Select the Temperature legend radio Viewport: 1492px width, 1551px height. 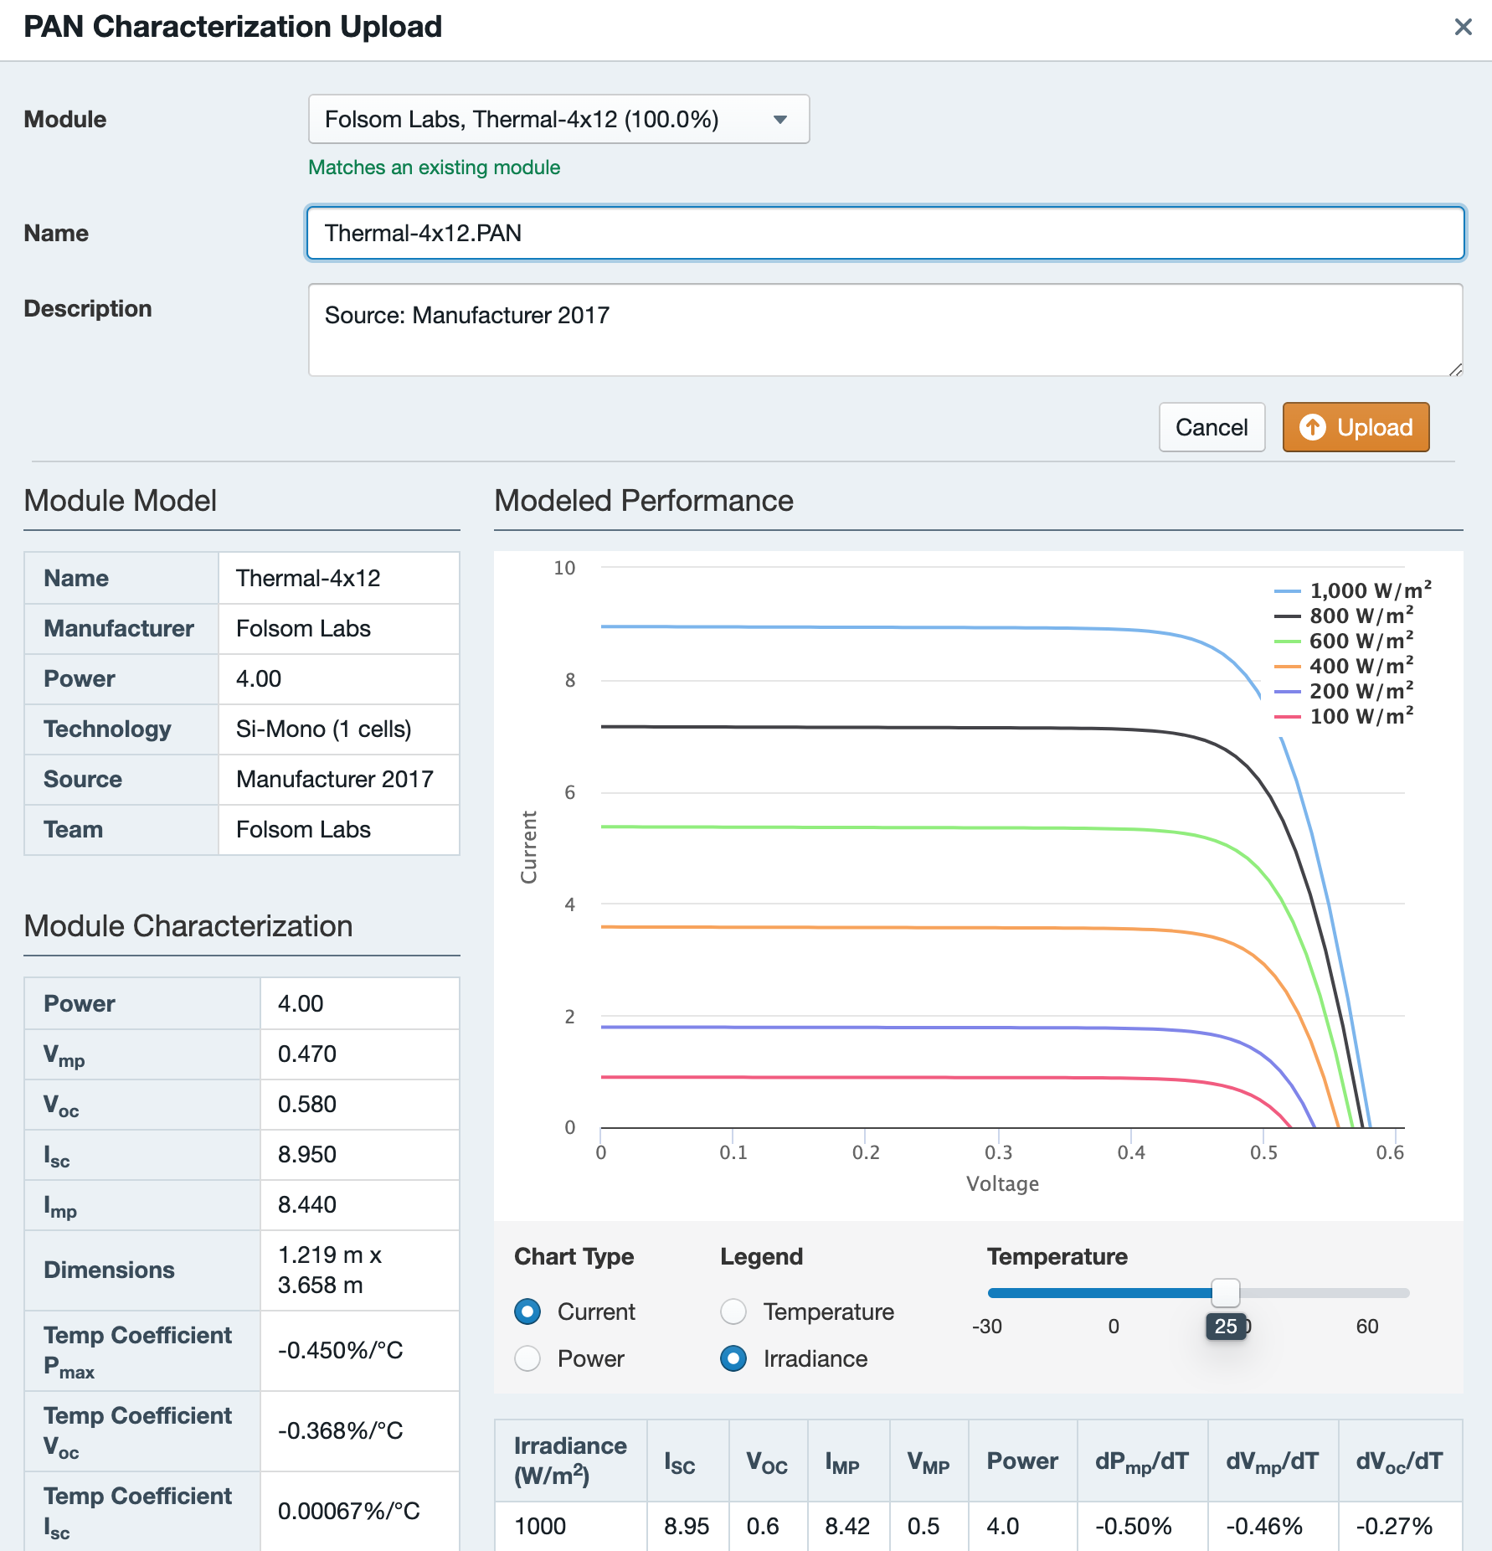[x=733, y=1311]
